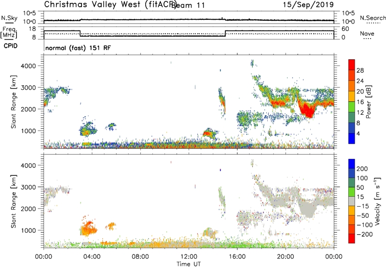
Task: Click the 'Beam 11' label
Action: pos(188,5)
